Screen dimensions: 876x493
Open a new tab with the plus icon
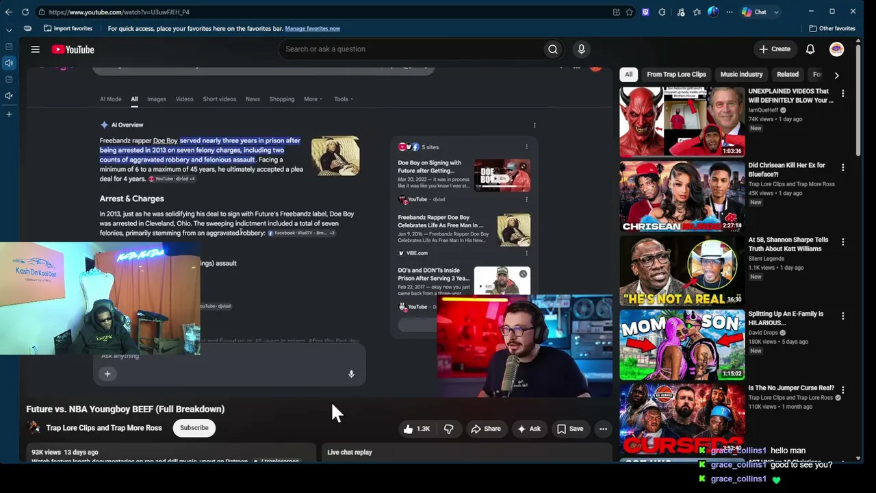(9, 114)
